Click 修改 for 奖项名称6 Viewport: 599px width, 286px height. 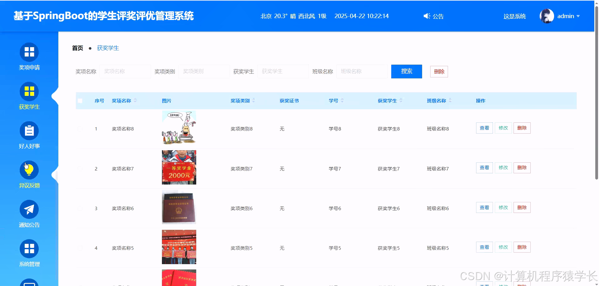[x=503, y=208]
